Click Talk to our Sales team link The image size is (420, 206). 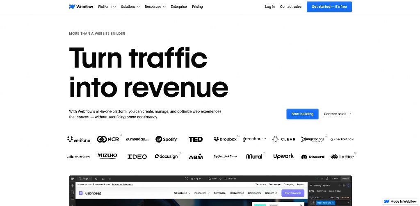pos(123,185)
